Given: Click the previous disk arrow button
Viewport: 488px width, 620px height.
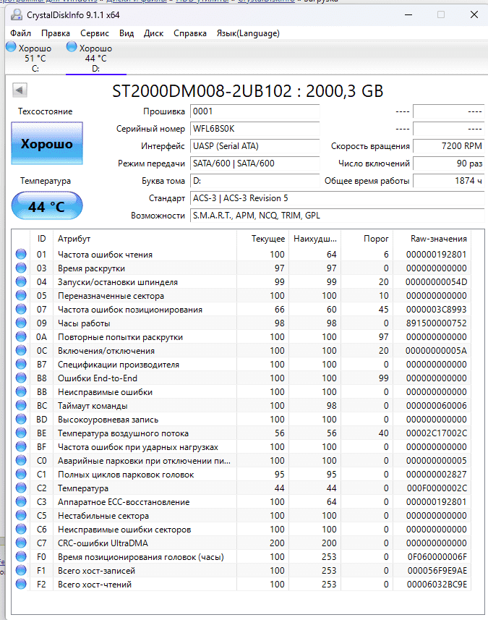Looking at the screenshot, I should pyautogui.click(x=20, y=90).
